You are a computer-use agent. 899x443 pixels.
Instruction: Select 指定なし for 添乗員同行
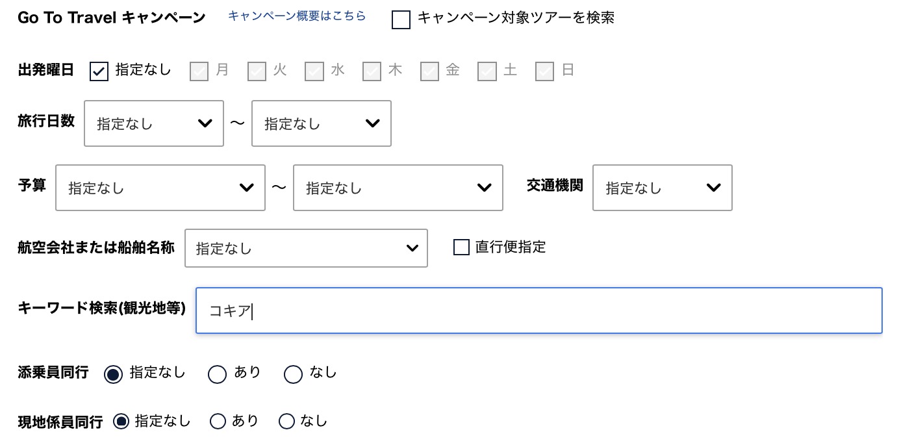point(114,374)
